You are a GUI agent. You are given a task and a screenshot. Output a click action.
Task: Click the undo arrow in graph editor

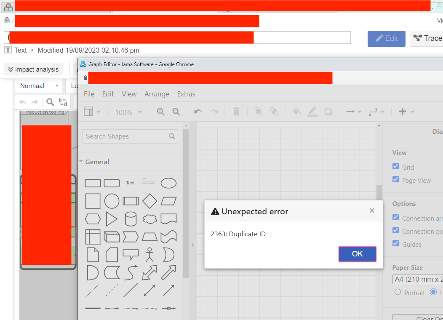coord(198,112)
